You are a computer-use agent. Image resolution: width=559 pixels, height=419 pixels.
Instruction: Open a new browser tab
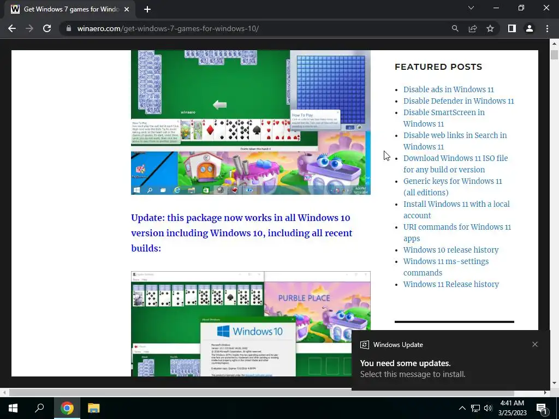pos(147,9)
